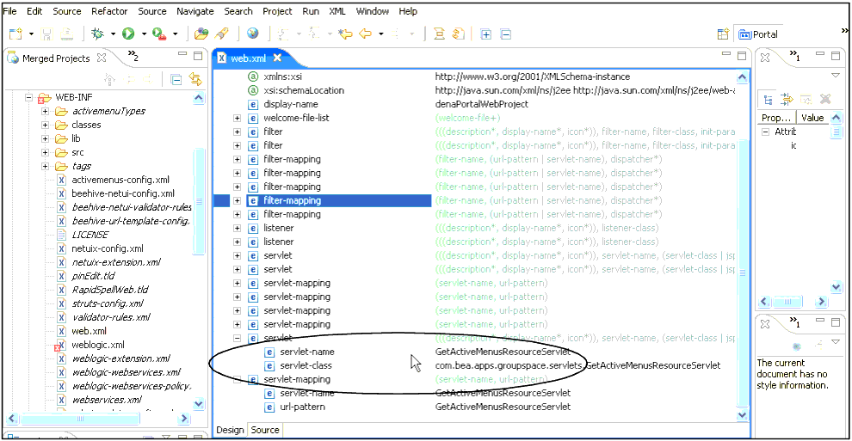The image size is (852, 441).
Task: Click the Search flashlight toolbar icon
Action: (221, 34)
